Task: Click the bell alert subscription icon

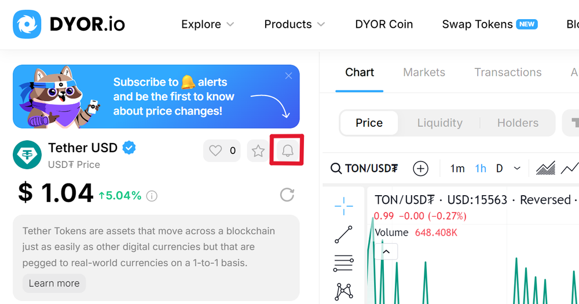Action: pyautogui.click(x=287, y=151)
